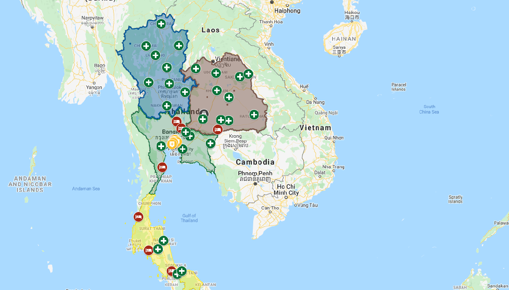
Task: Click red bed marker above Prachuap Khiri Khan
Action: tap(162, 167)
